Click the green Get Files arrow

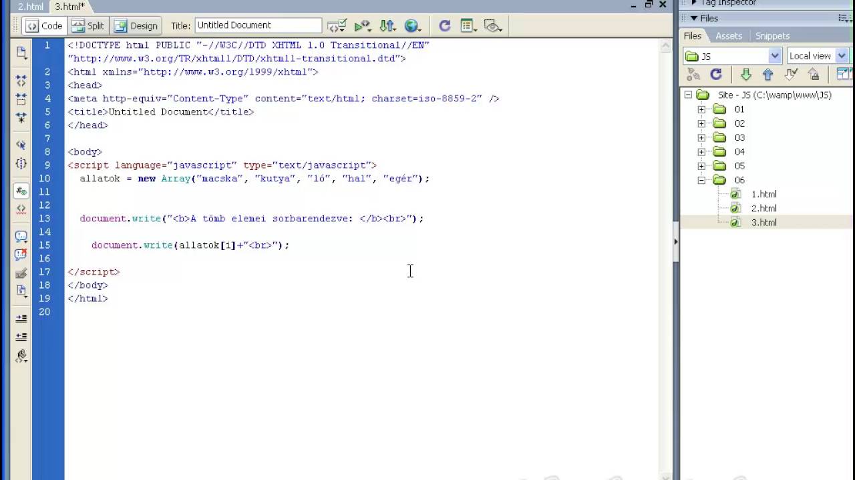[x=746, y=75]
